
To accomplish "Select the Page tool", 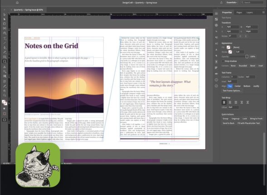I will tap(5, 24).
